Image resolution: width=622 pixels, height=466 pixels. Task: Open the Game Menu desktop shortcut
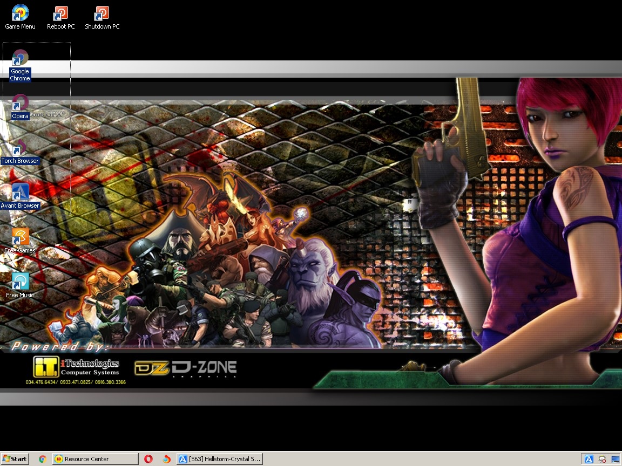click(x=20, y=13)
